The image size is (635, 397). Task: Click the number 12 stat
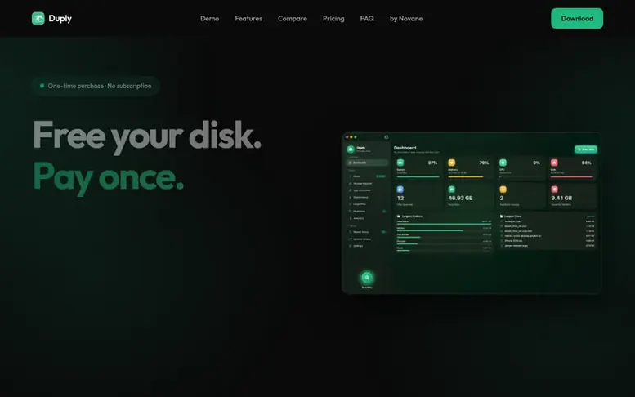pyautogui.click(x=400, y=198)
